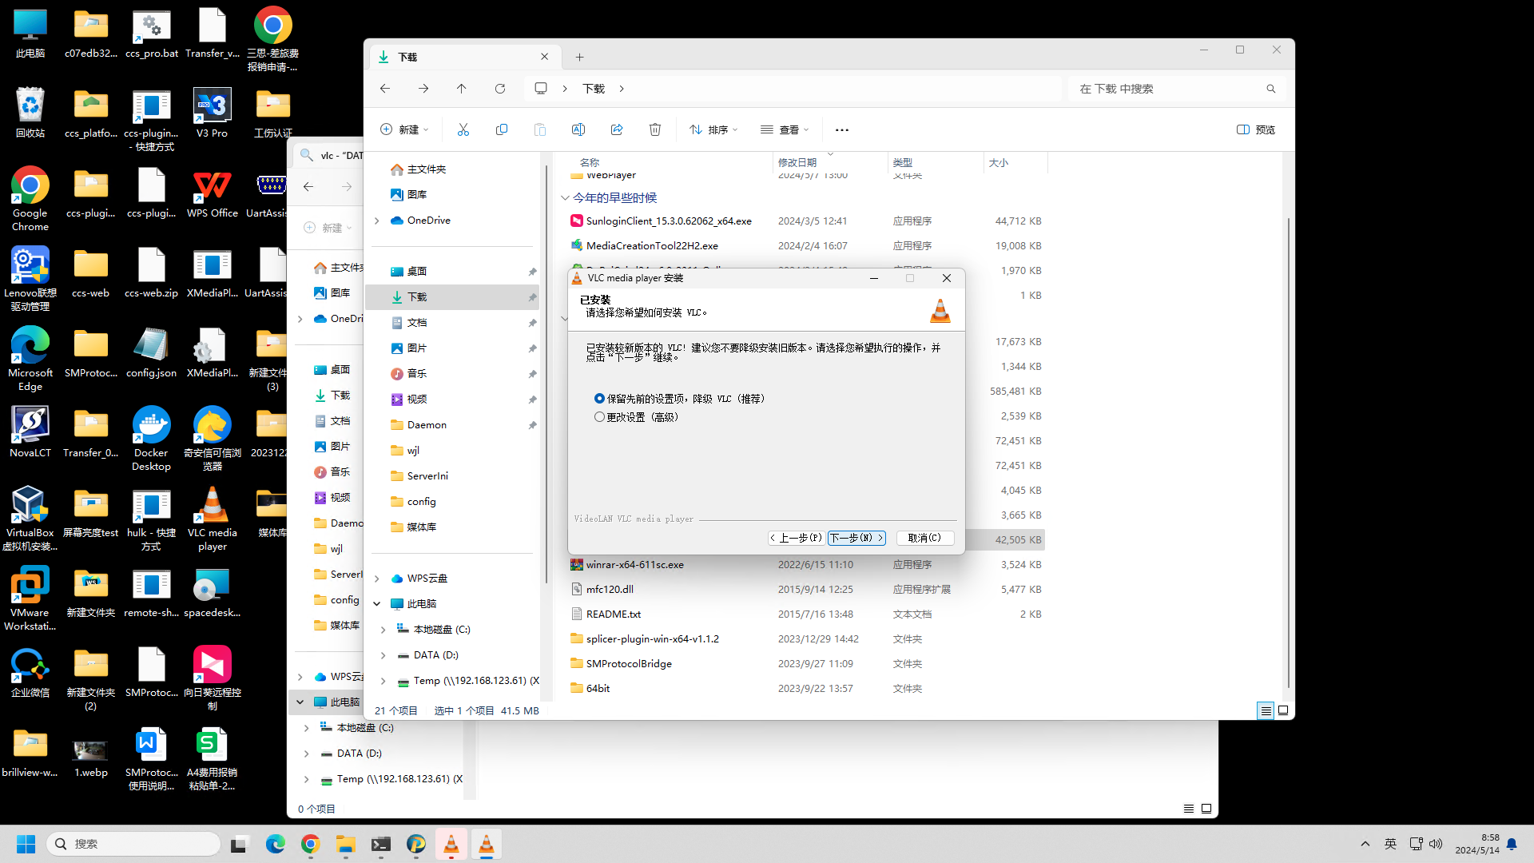Add a new Explorer tab with plus
1534x863 pixels.
tap(580, 57)
